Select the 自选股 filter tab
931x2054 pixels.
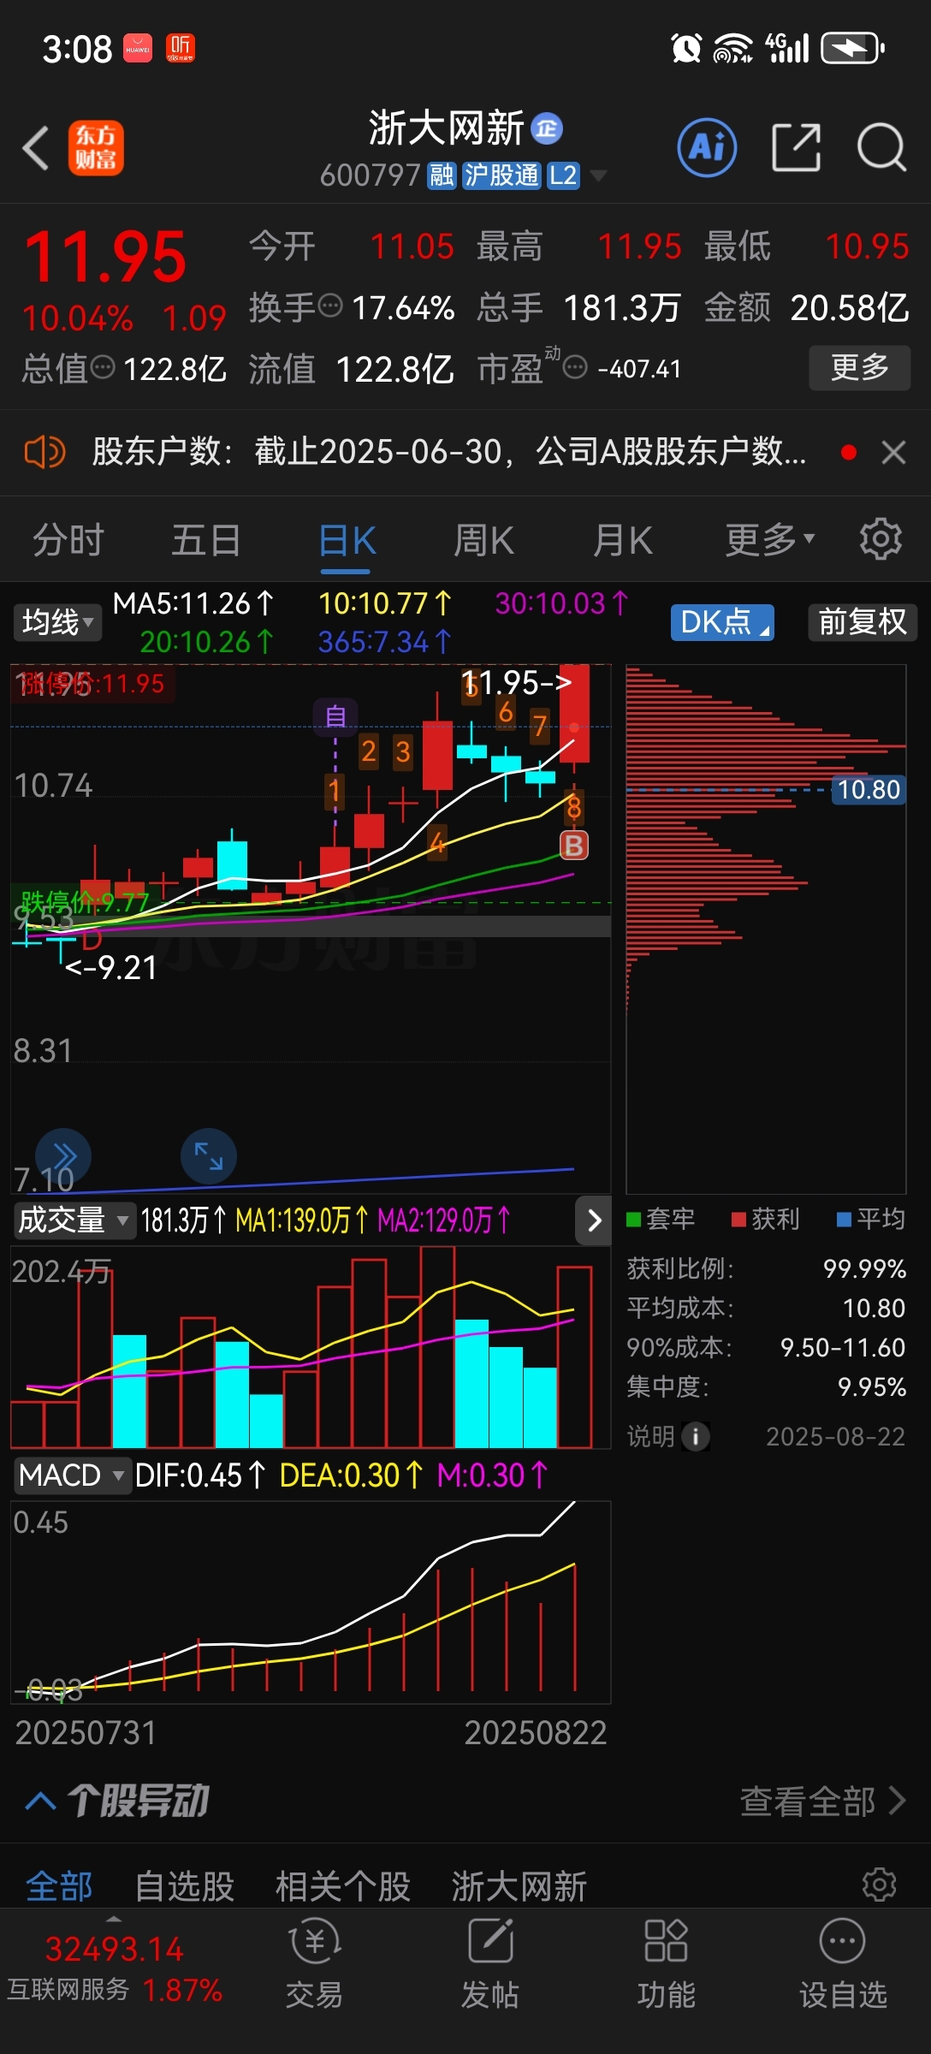click(185, 1886)
